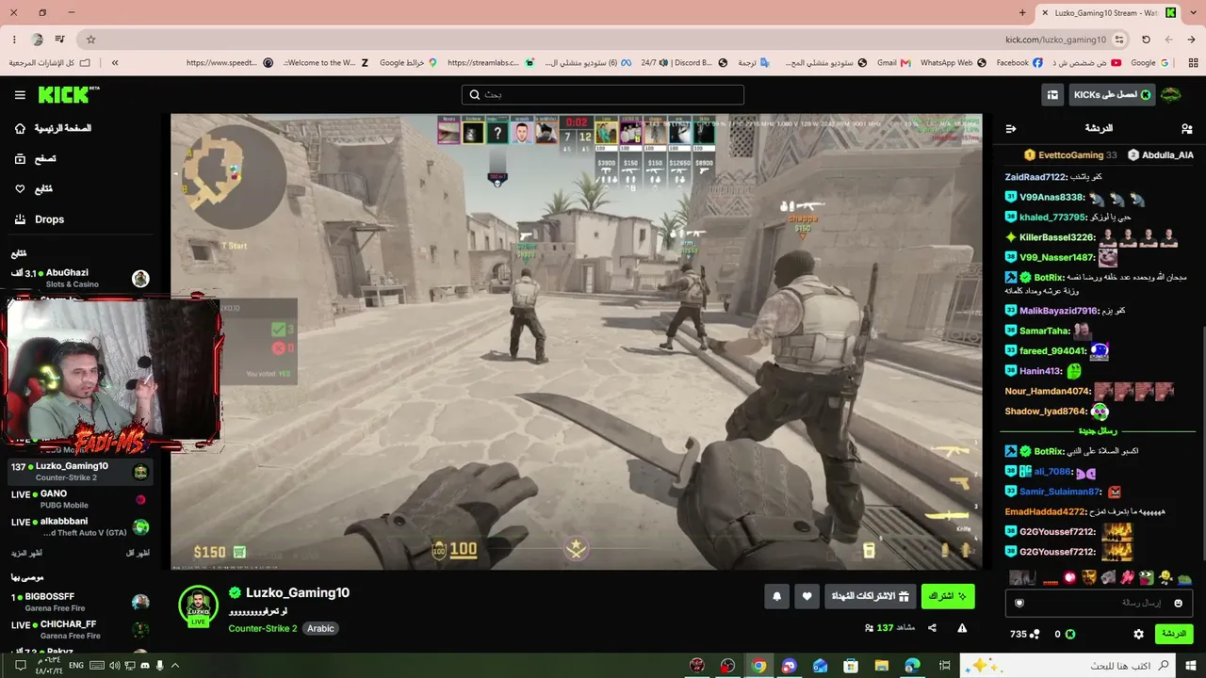
Task: Open the volume control in system tray
Action: point(114,666)
